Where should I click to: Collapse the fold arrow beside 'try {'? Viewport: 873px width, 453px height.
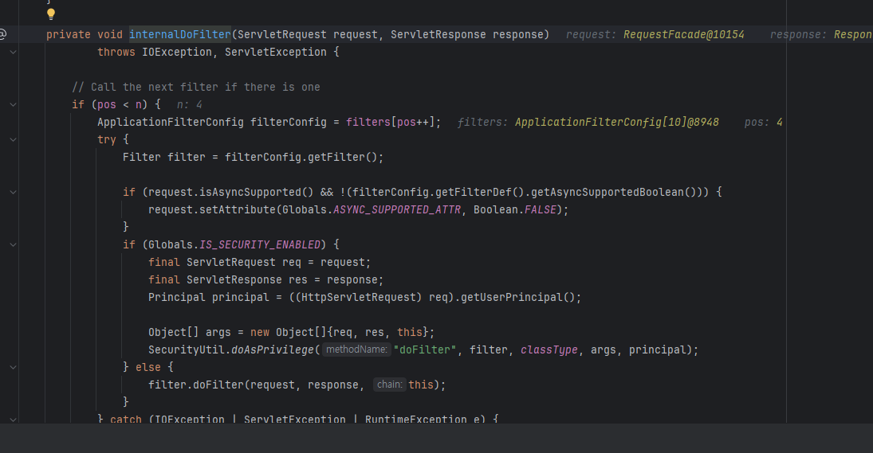click(x=13, y=139)
